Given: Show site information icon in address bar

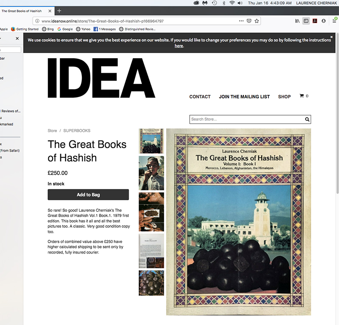Looking at the screenshot, I should point(37,21).
